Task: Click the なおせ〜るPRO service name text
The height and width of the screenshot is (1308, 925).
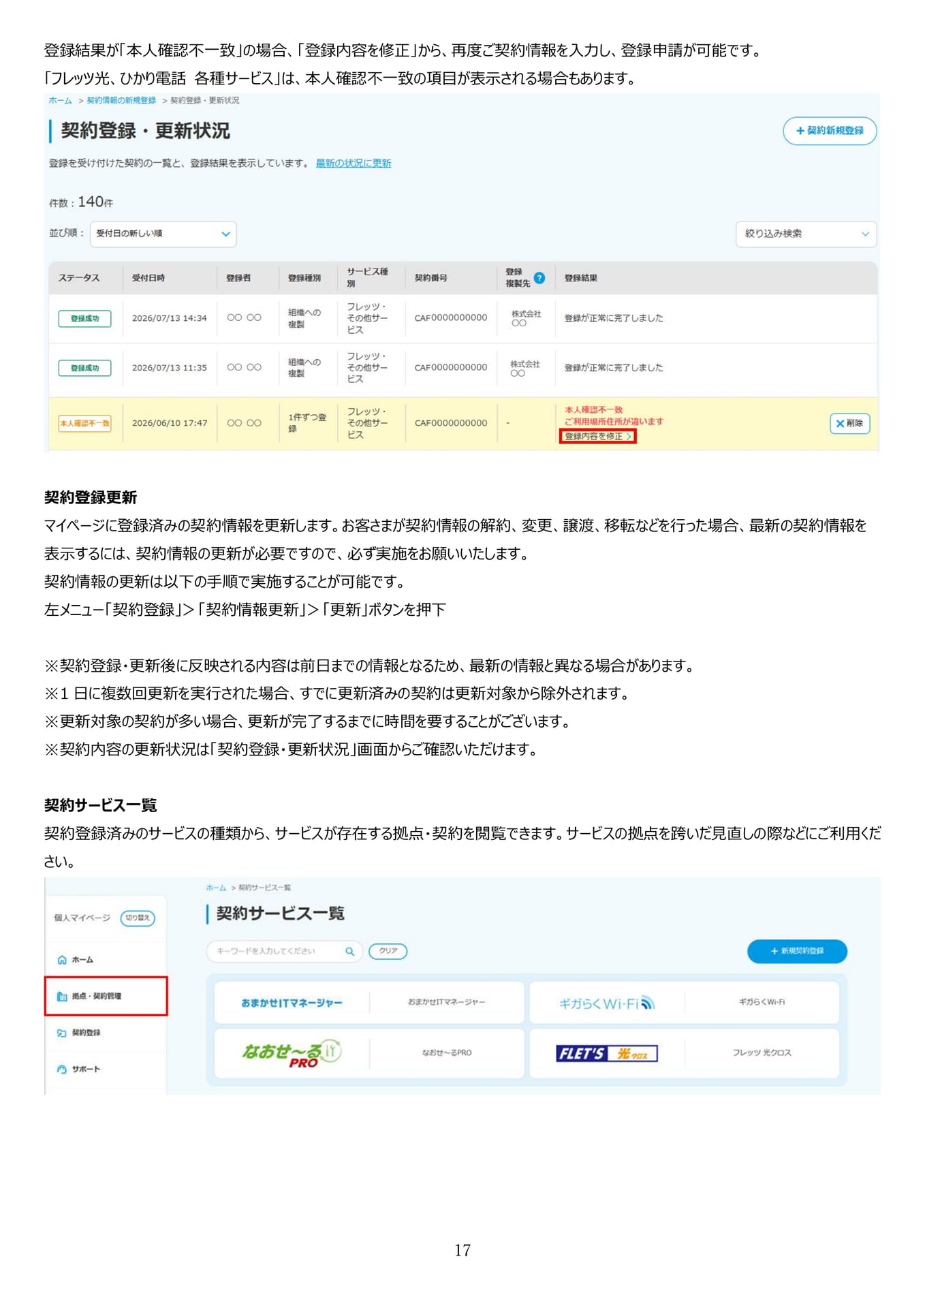Action: pyautogui.click(x=447, y=1053)
